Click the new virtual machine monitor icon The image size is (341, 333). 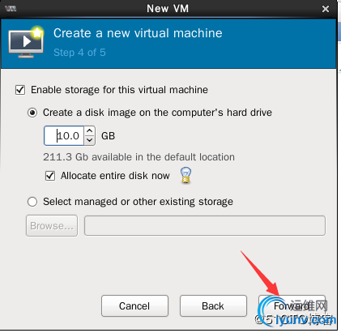pyautogui.click(x=26, y=42)
